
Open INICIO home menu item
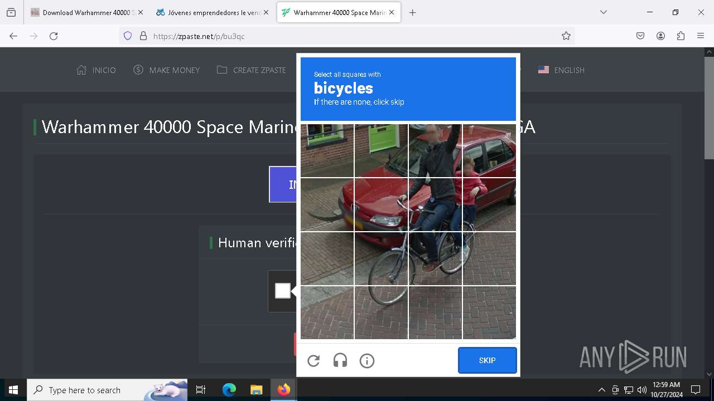pos(96,70)
